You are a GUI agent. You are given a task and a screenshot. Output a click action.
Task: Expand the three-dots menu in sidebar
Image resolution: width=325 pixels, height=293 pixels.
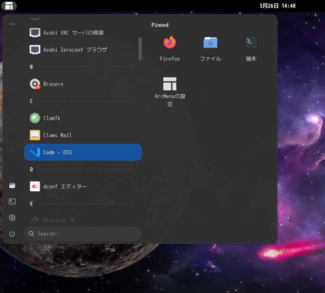click(12, 24)
